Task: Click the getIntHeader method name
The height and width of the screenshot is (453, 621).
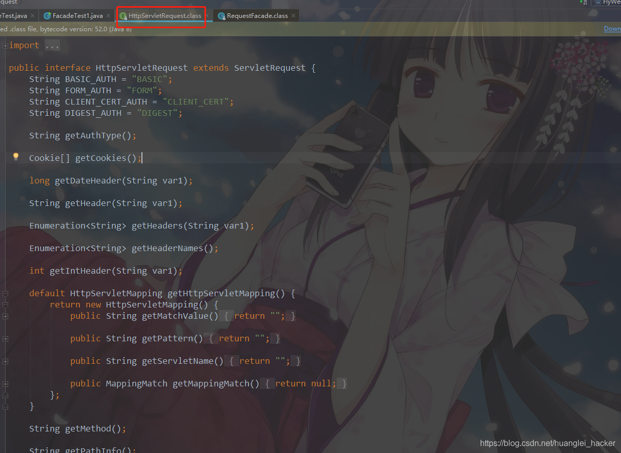Action: [80, 271]
